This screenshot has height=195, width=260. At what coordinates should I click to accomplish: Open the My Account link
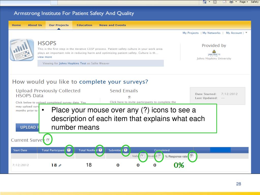tap(234, 33)
